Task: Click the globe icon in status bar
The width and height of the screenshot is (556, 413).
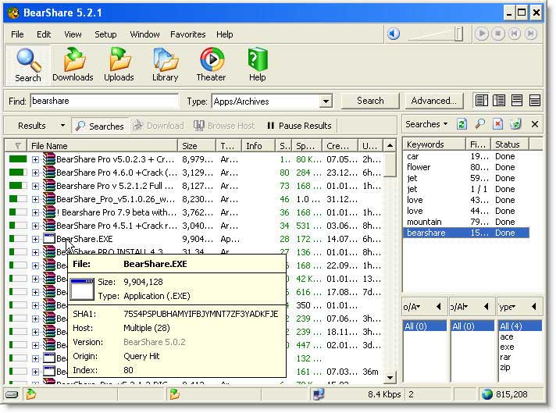Action: point(487,394)
